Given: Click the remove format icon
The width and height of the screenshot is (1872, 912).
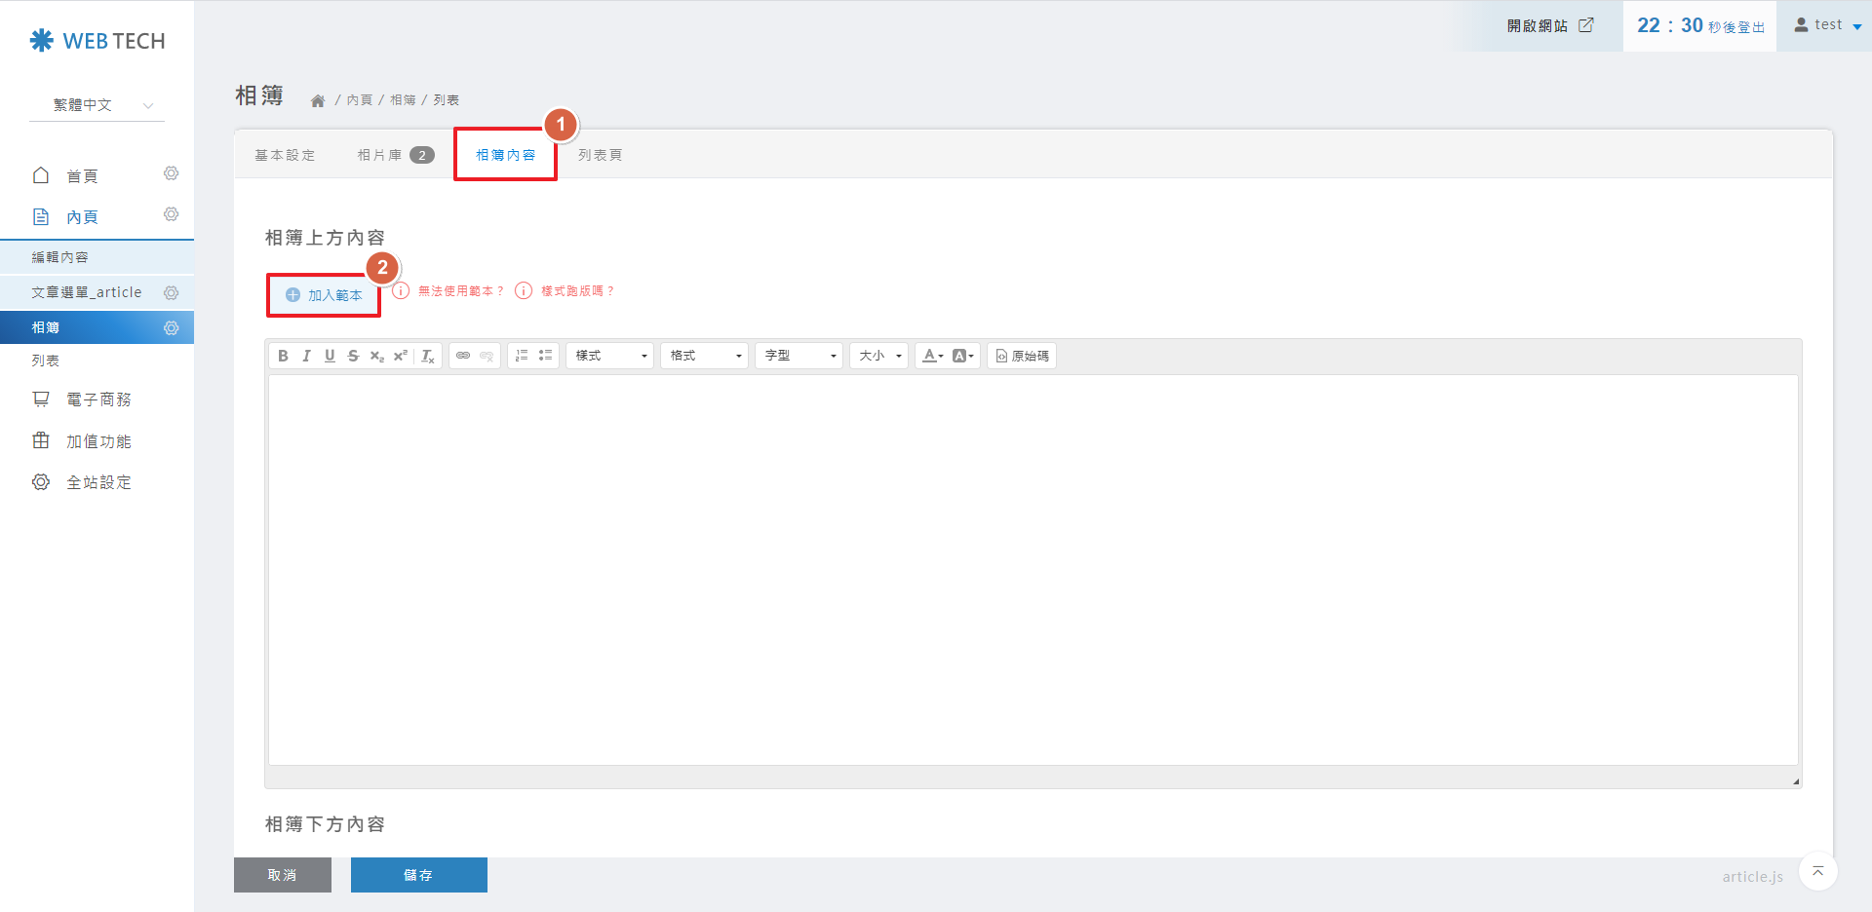Looking at the screenshot, I should (x=428, y=356).
